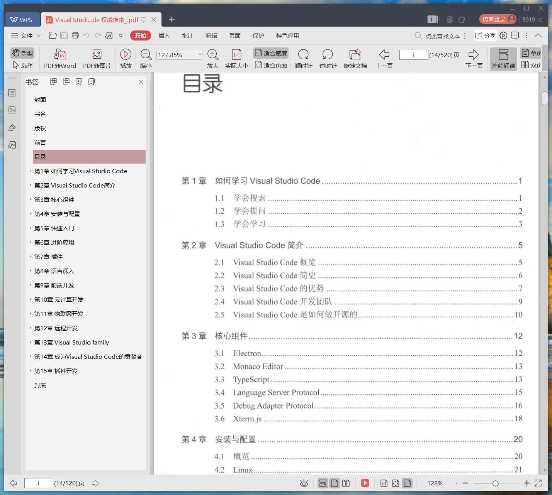552x495 pixels.
Task: Click the 访客登录 login button
Action: (x=498, y=19)
